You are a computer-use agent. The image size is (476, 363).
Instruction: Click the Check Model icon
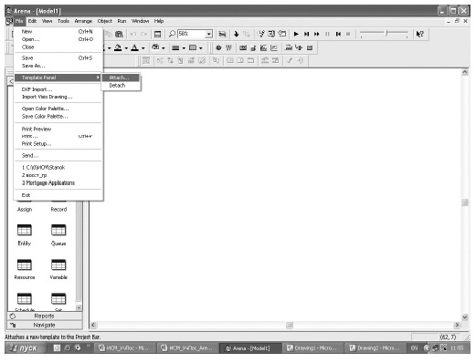click(261, 34)
